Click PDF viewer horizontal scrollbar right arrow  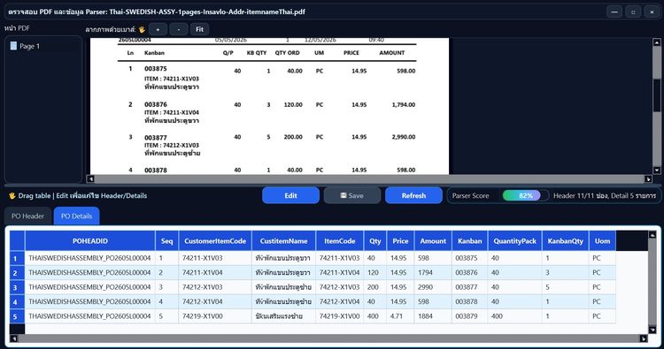[648, 178]
